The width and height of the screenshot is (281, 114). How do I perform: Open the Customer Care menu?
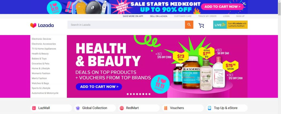pyautogui.click(x=183, y=16)
